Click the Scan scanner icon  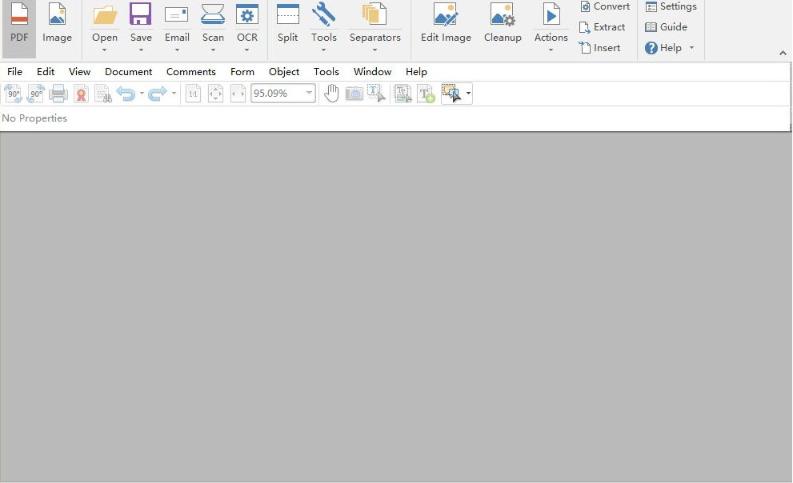[x=213, y=14]
